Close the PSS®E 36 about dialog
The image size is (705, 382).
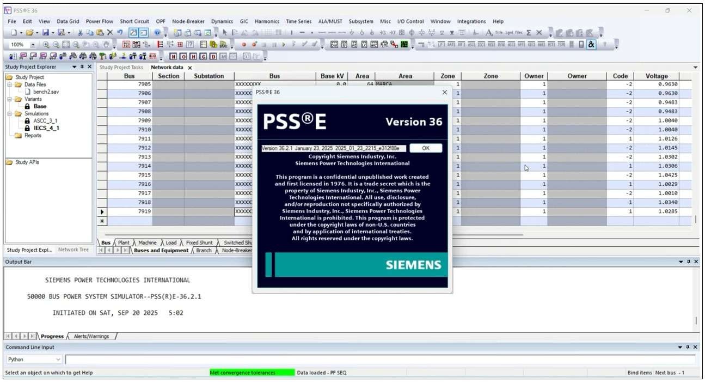pos(445,92)
